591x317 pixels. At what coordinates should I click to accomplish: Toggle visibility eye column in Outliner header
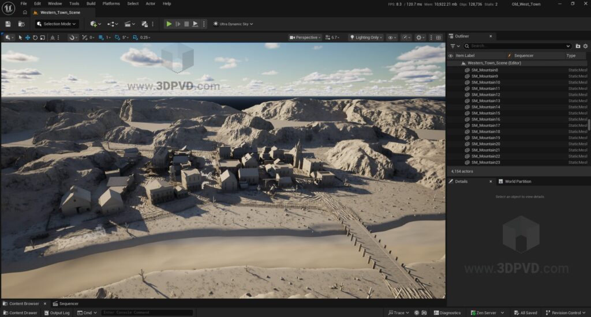(451, 56)
